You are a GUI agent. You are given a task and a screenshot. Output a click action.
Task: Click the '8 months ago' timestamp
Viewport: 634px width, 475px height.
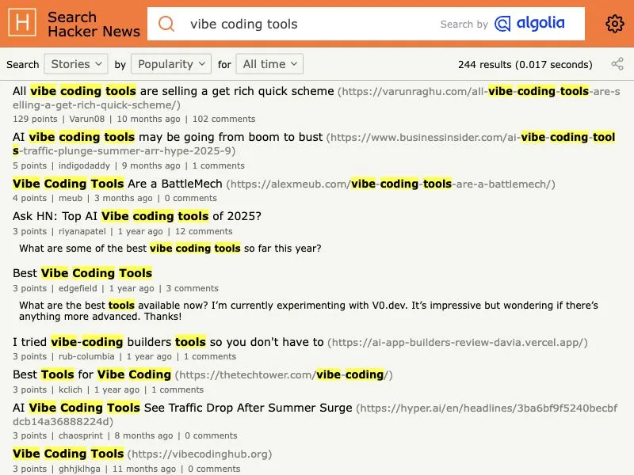pos(143,435)
